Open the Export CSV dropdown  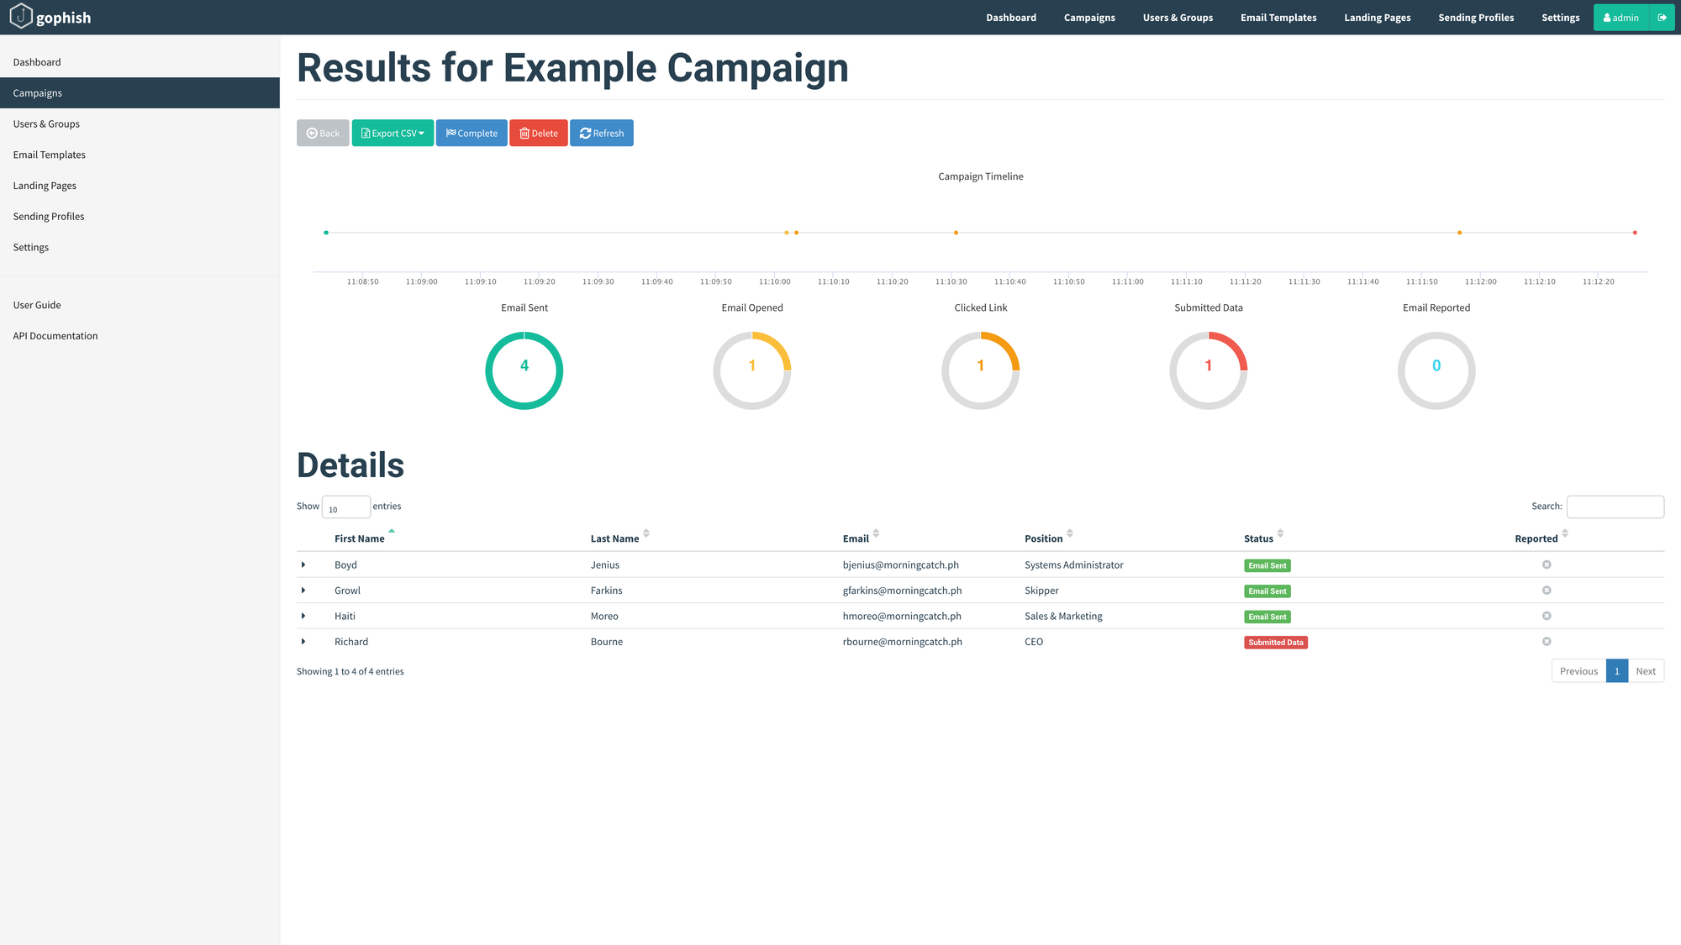[x=393, y=133]
